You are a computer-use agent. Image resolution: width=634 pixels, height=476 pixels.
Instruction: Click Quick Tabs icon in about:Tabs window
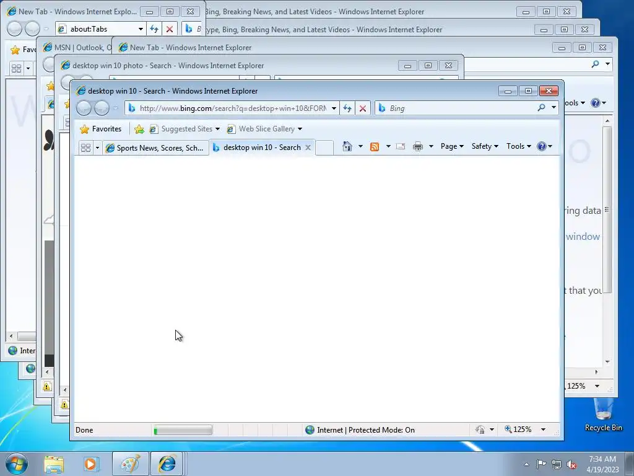(17, 68)
